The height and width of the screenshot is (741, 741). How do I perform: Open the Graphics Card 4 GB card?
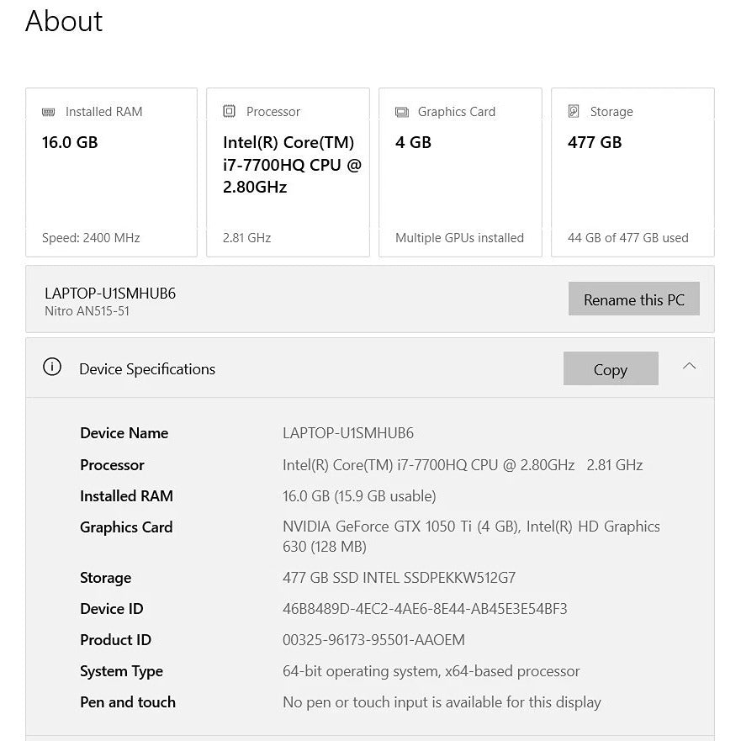pos(460,172)
